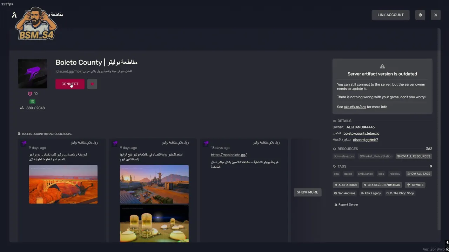Upvote the server
The height and width of the screenshot is (252, 449).
[415, 185]
